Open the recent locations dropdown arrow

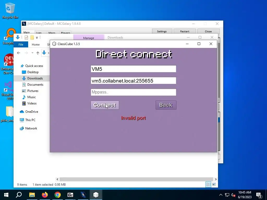coord(32,53)
